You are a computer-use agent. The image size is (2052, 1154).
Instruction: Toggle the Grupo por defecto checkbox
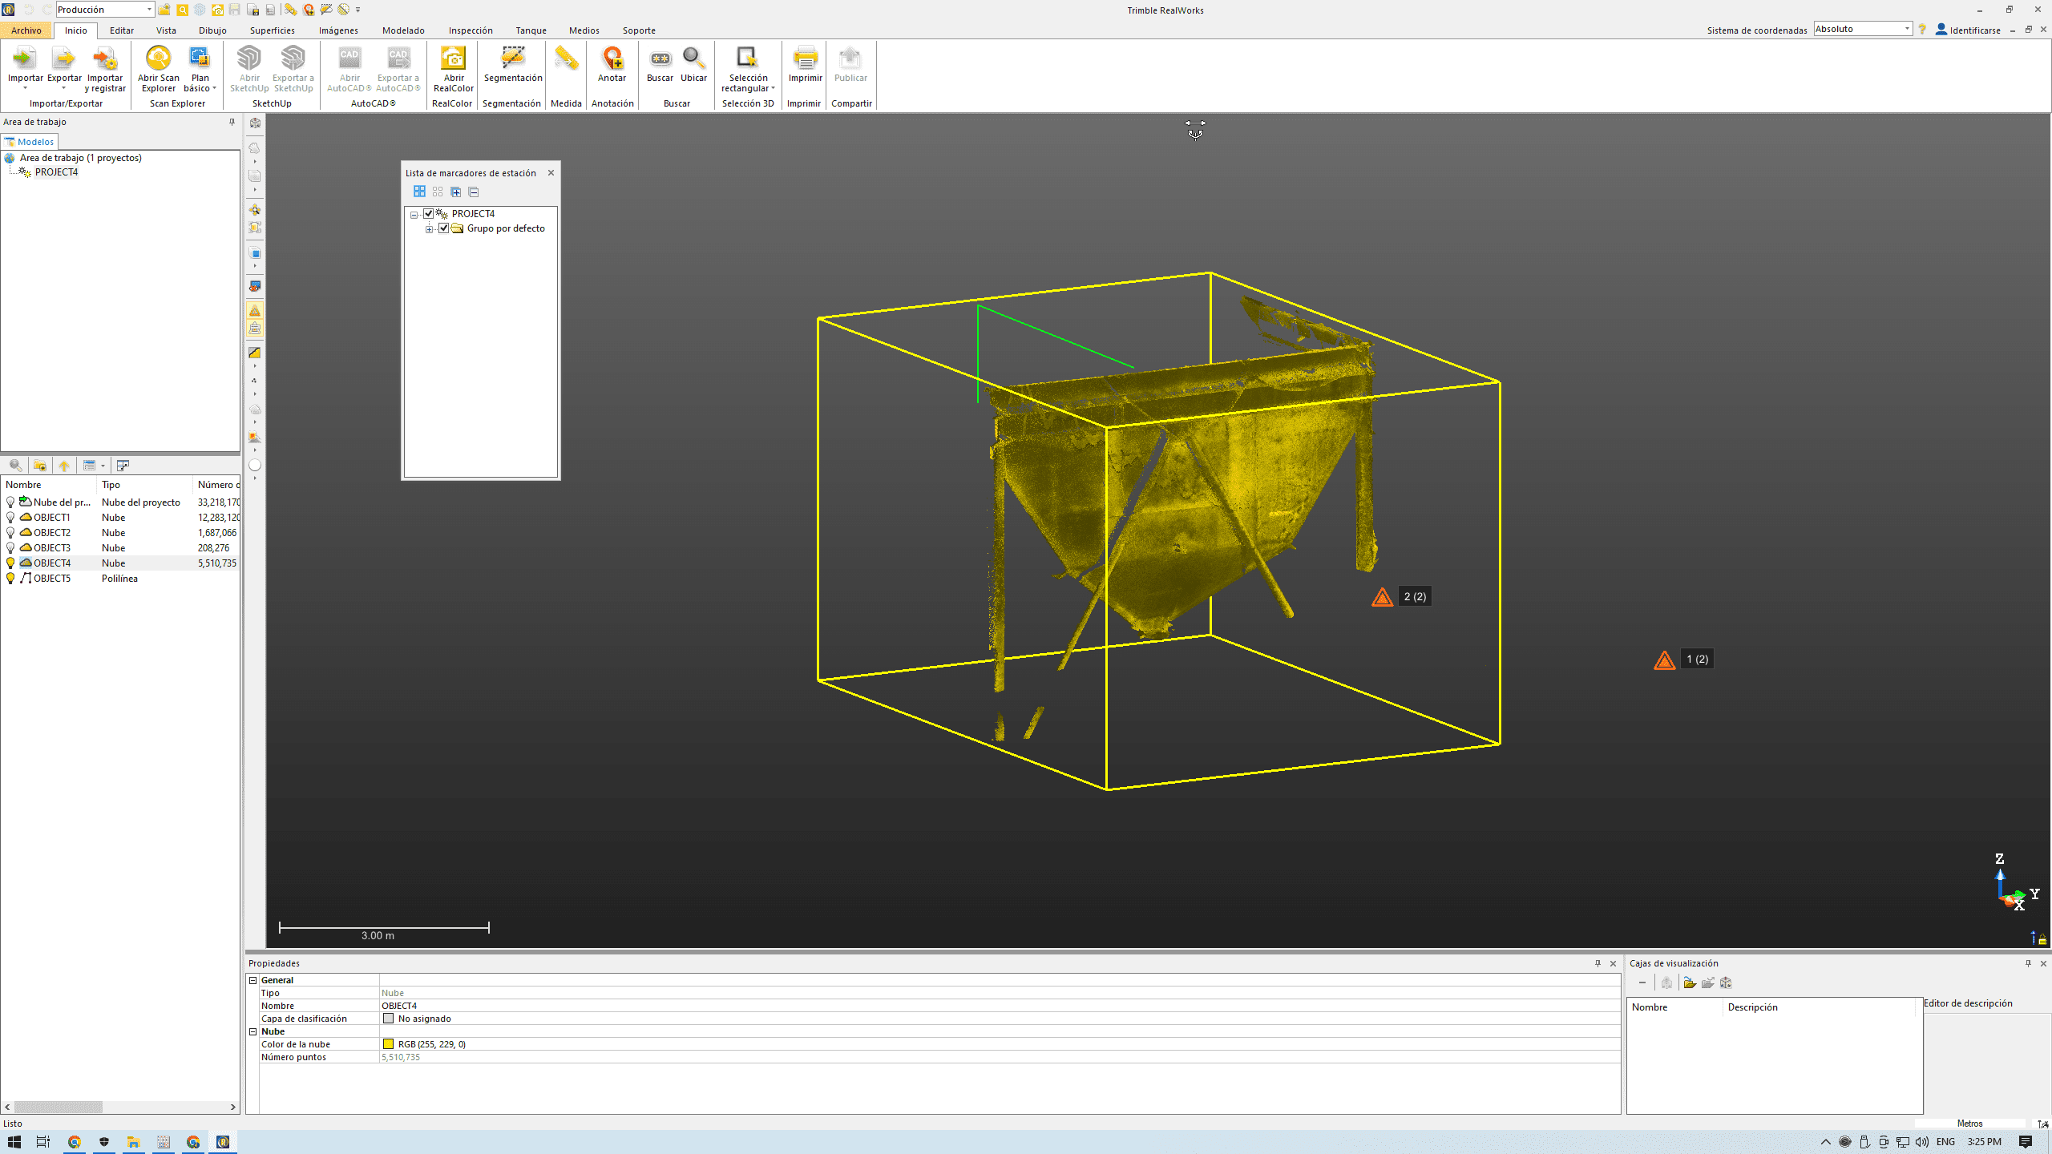[444, 228]
